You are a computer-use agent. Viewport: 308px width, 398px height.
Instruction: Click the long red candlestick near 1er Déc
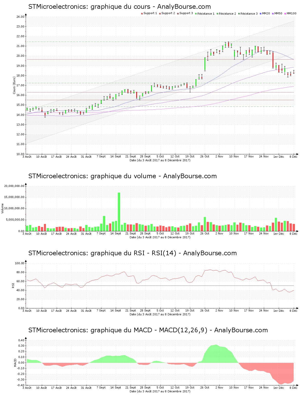click(273, 60)
